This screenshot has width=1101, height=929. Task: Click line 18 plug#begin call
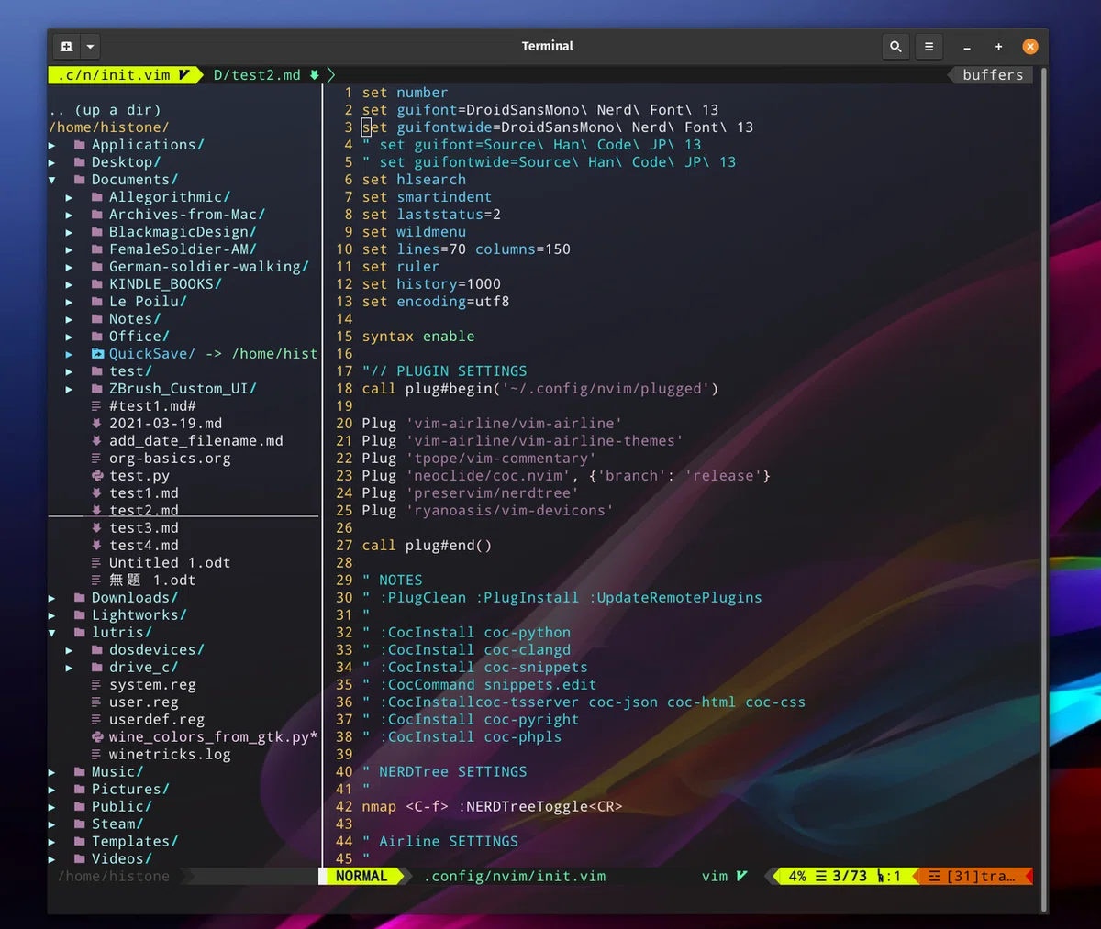point(540,389)
